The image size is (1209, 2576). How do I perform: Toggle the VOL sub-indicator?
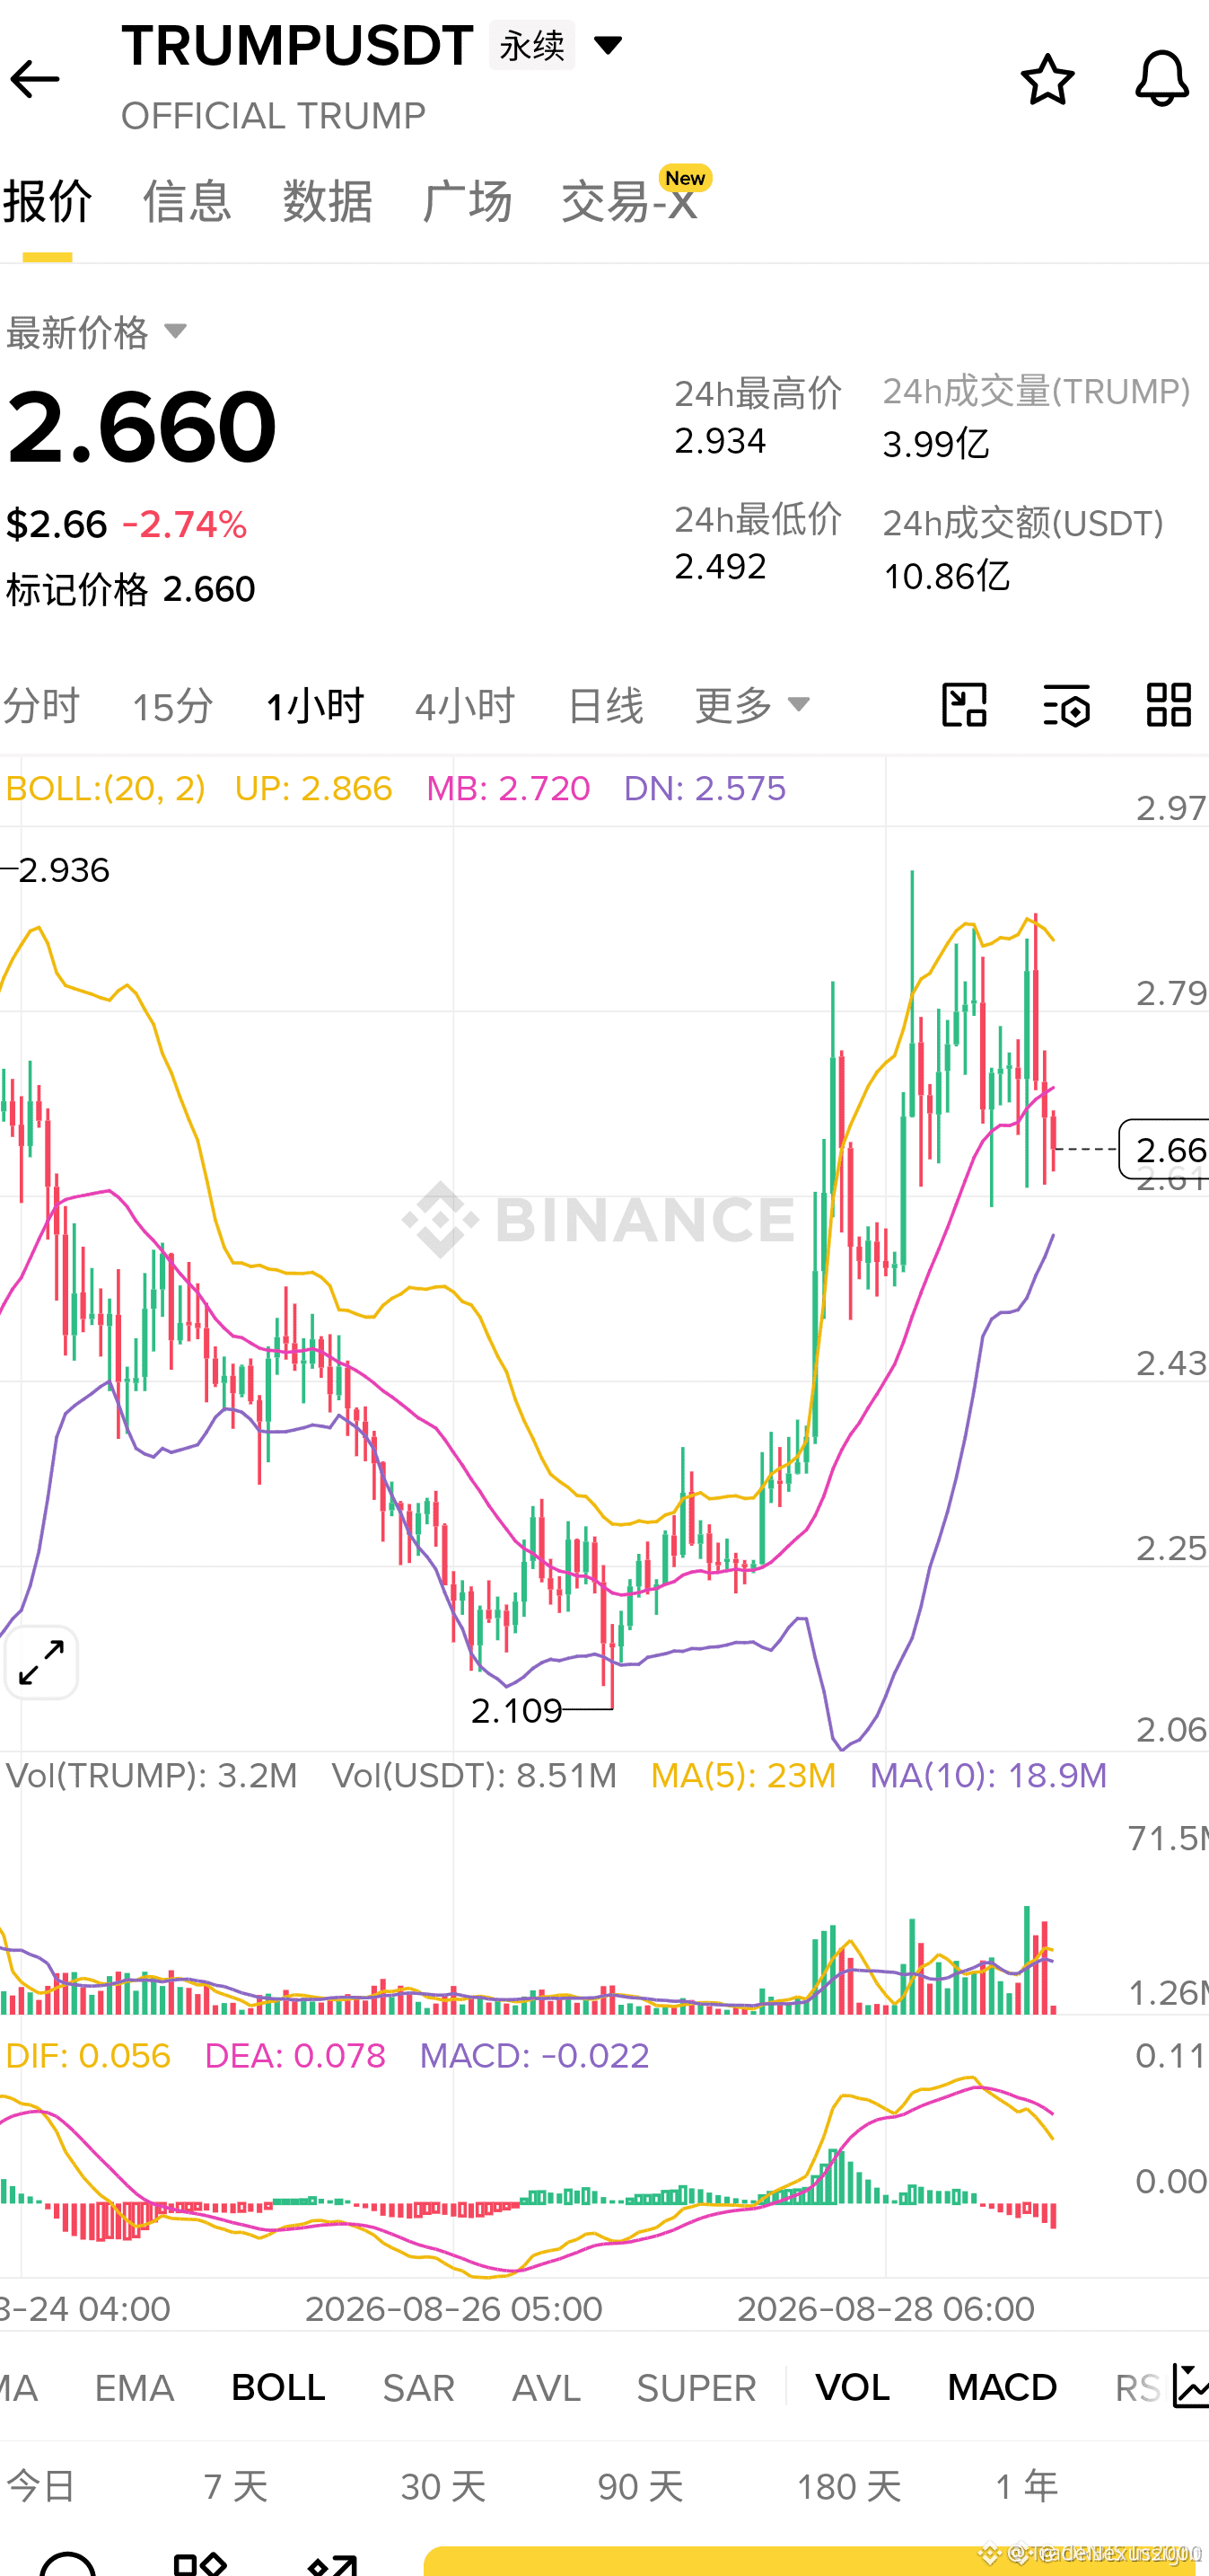click(x=853, y=2388)
